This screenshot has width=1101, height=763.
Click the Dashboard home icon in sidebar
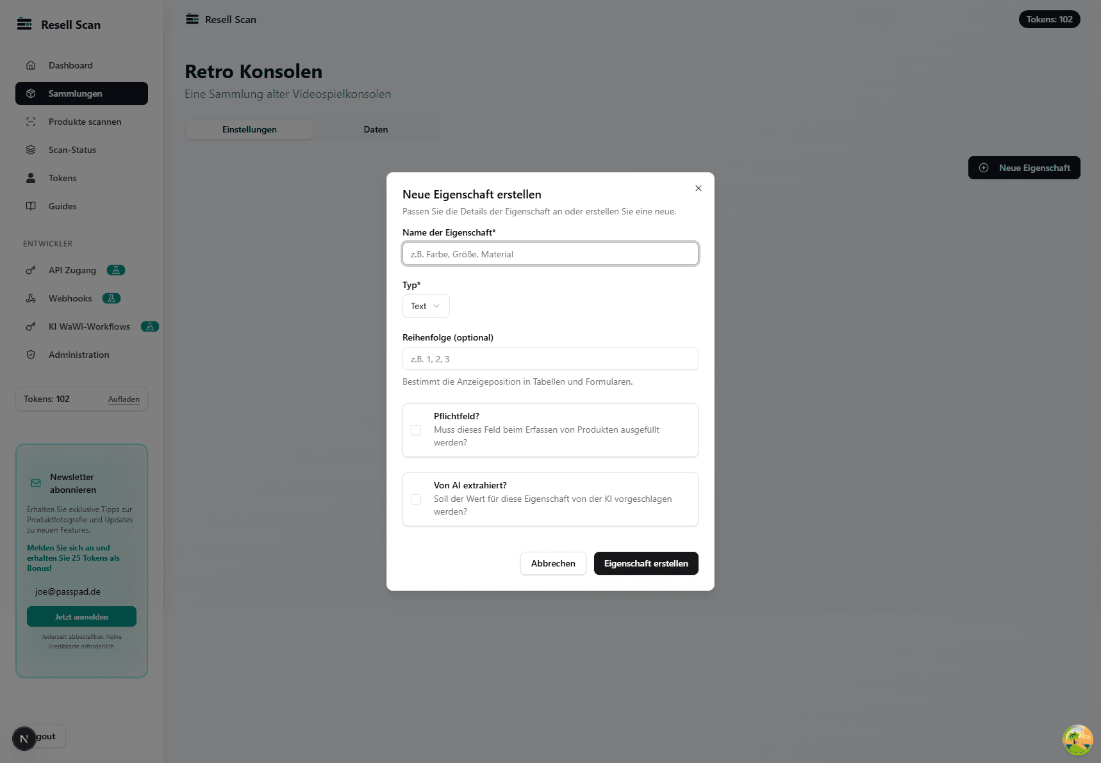[31, 65]
